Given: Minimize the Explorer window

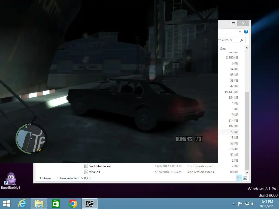Looking at the screenshot, I should pos(226,23).
